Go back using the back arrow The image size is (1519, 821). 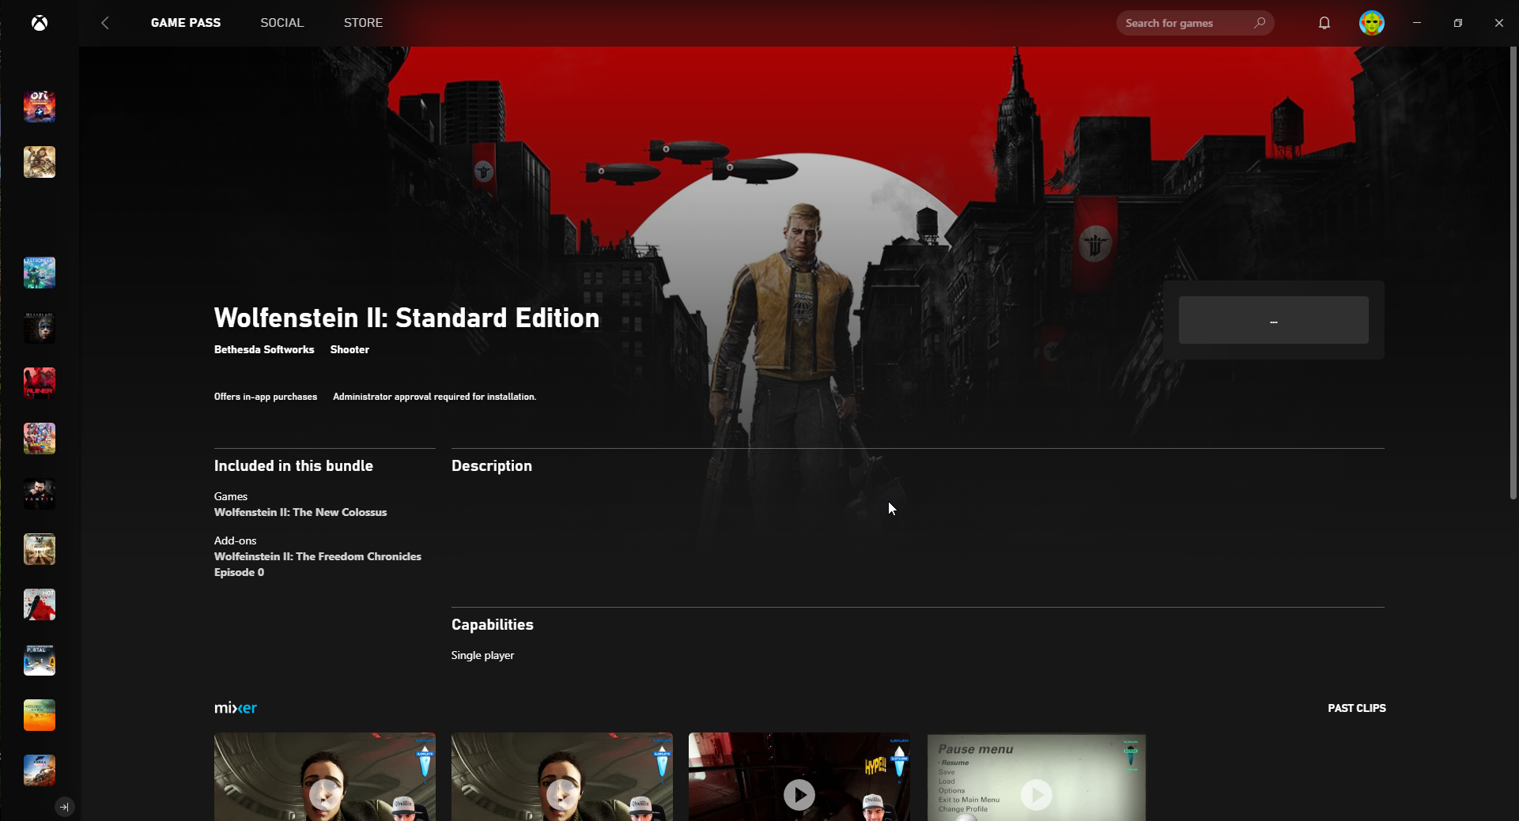click(105, 23)
